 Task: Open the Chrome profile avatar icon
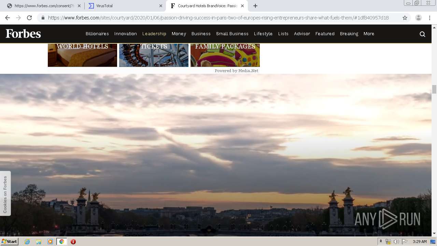418,18
